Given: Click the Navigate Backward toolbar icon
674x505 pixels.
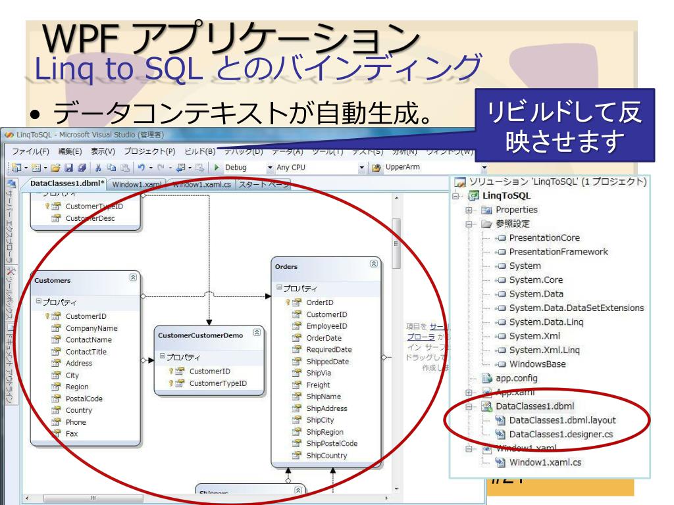Looking at the screenshot, I should tap(181, 168).
